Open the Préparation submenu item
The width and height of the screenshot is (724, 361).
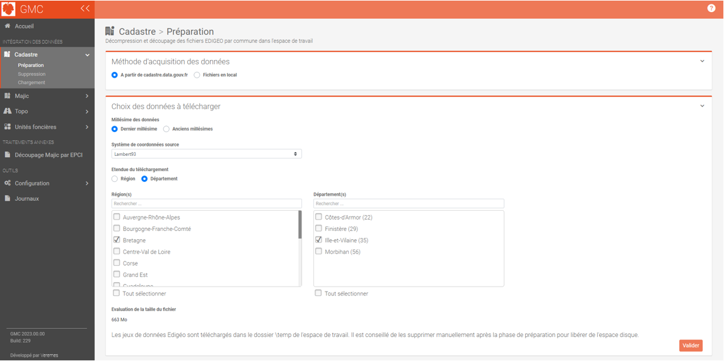(31, 65)
